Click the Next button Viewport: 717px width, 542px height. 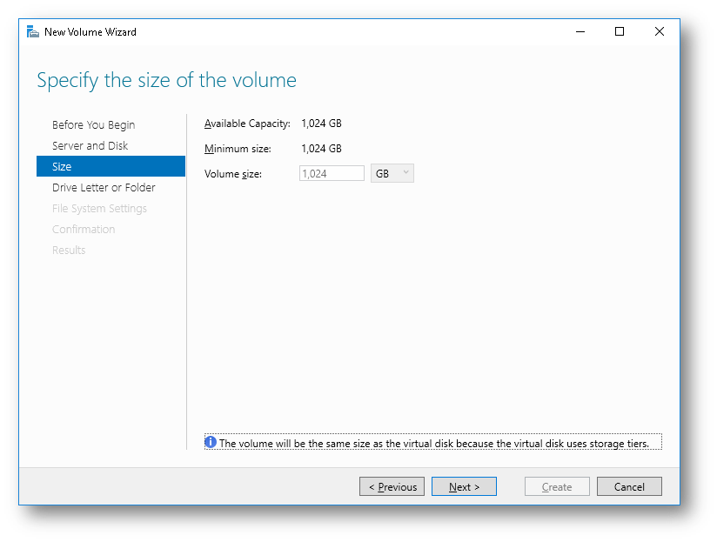[x=464, y=486]
